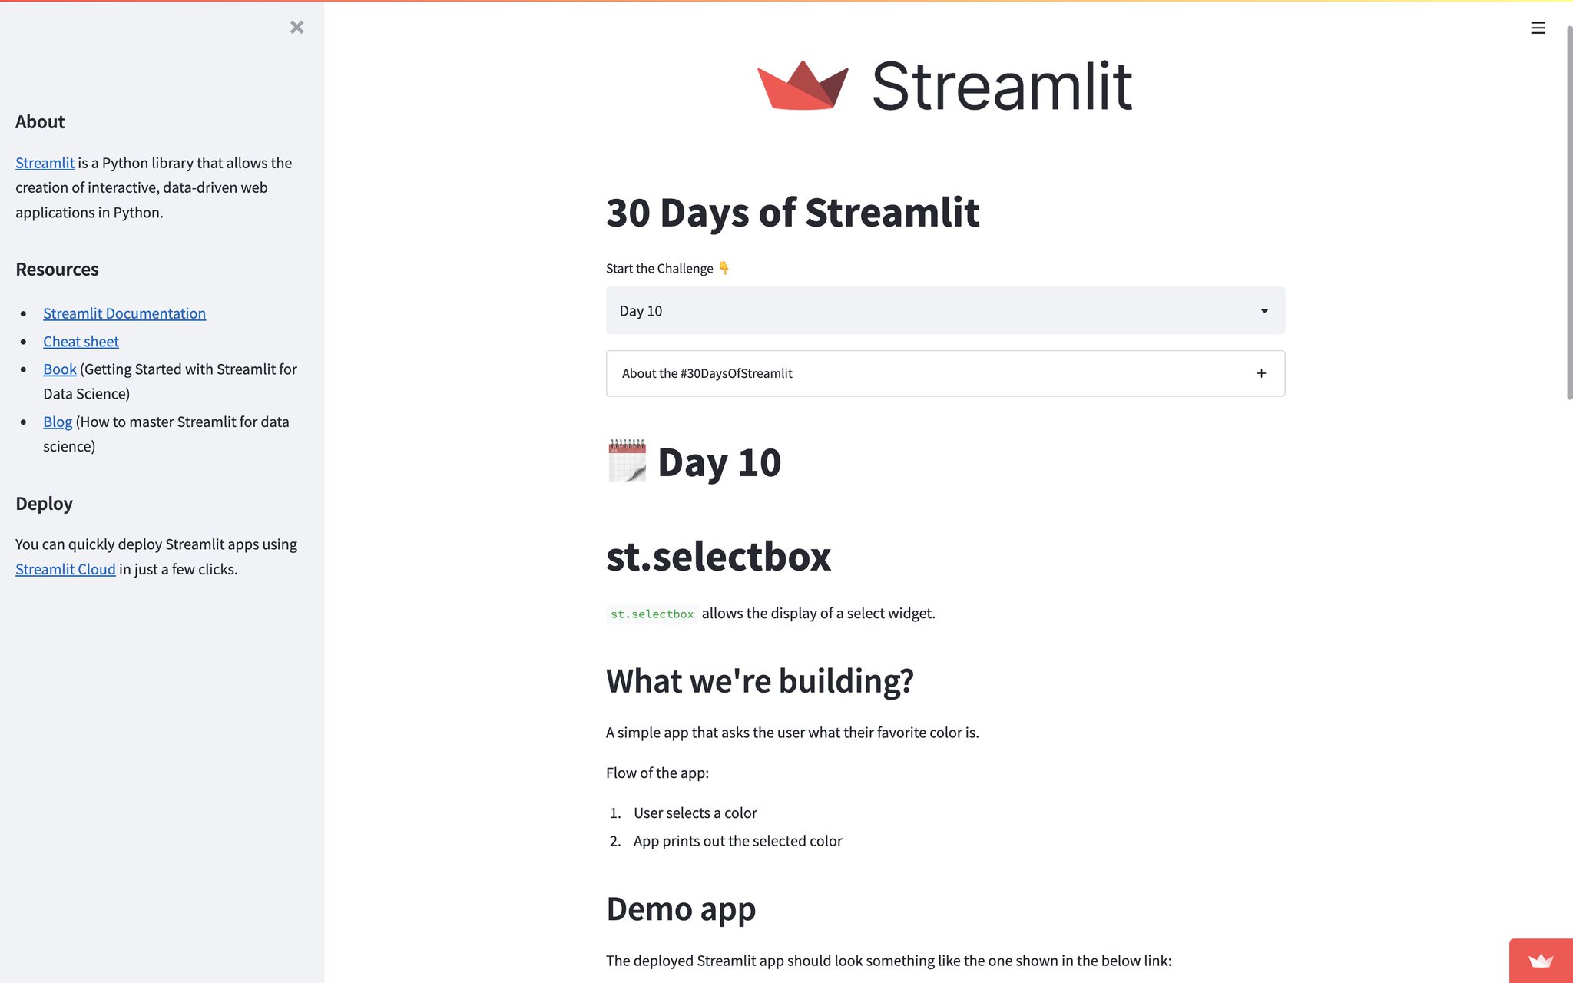This screenshot has height=983, width=1573.
Task: Click the 'What we're building?' heading
Action: (x=760, y=681)
